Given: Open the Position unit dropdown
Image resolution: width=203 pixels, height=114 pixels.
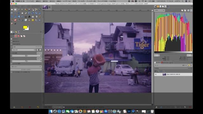Looking at the screenshot, I should 39,53.
